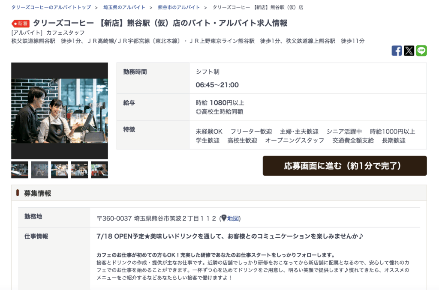Click the station access line starting 秩父鉄道線熊谷駅

pyautogui.click(x=188, y=41)
